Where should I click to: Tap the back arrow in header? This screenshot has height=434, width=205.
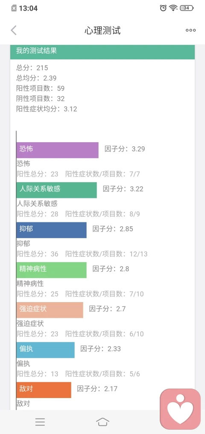pos(14,30)
